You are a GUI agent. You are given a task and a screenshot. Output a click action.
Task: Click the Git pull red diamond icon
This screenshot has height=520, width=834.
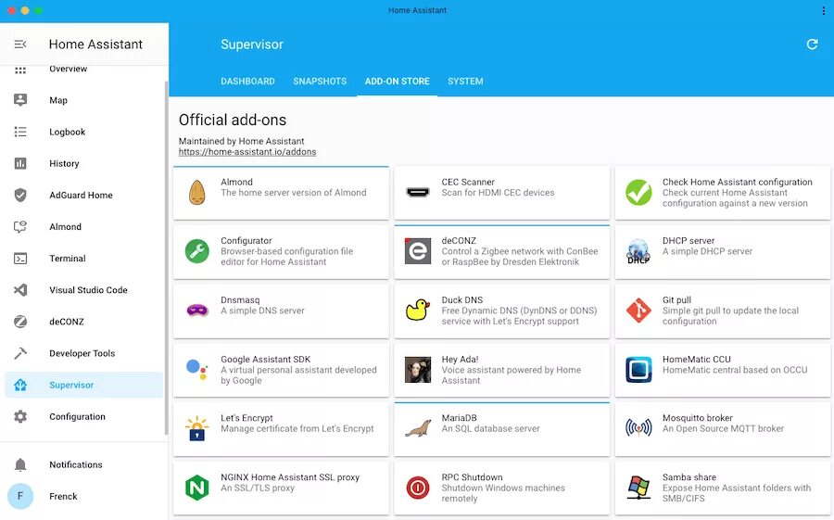638,311
